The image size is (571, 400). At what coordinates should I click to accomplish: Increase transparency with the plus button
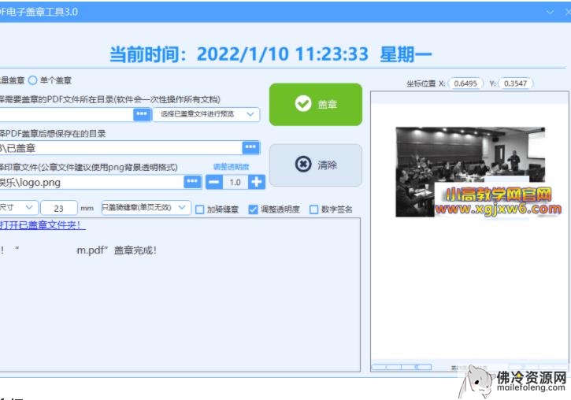pos(256,182)
